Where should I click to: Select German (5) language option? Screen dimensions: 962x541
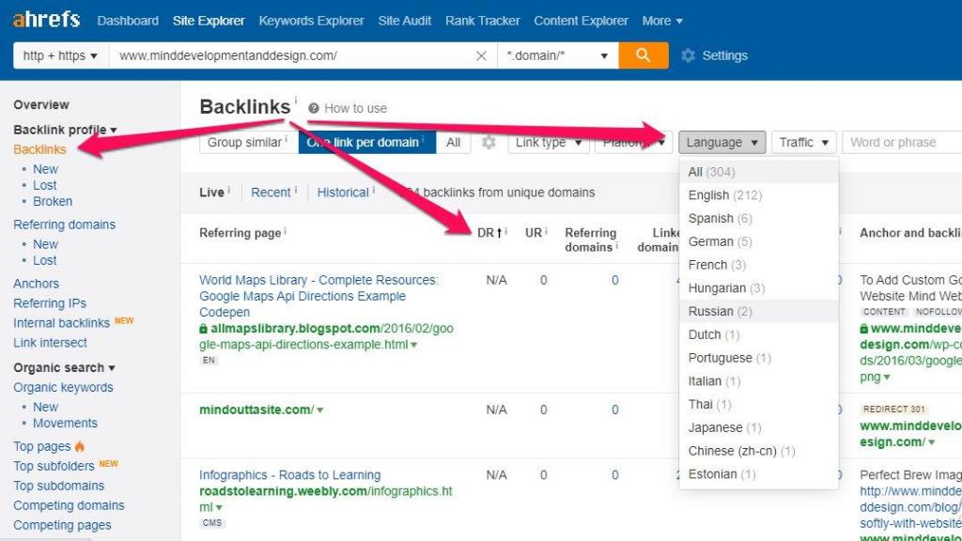pos(758,241)
